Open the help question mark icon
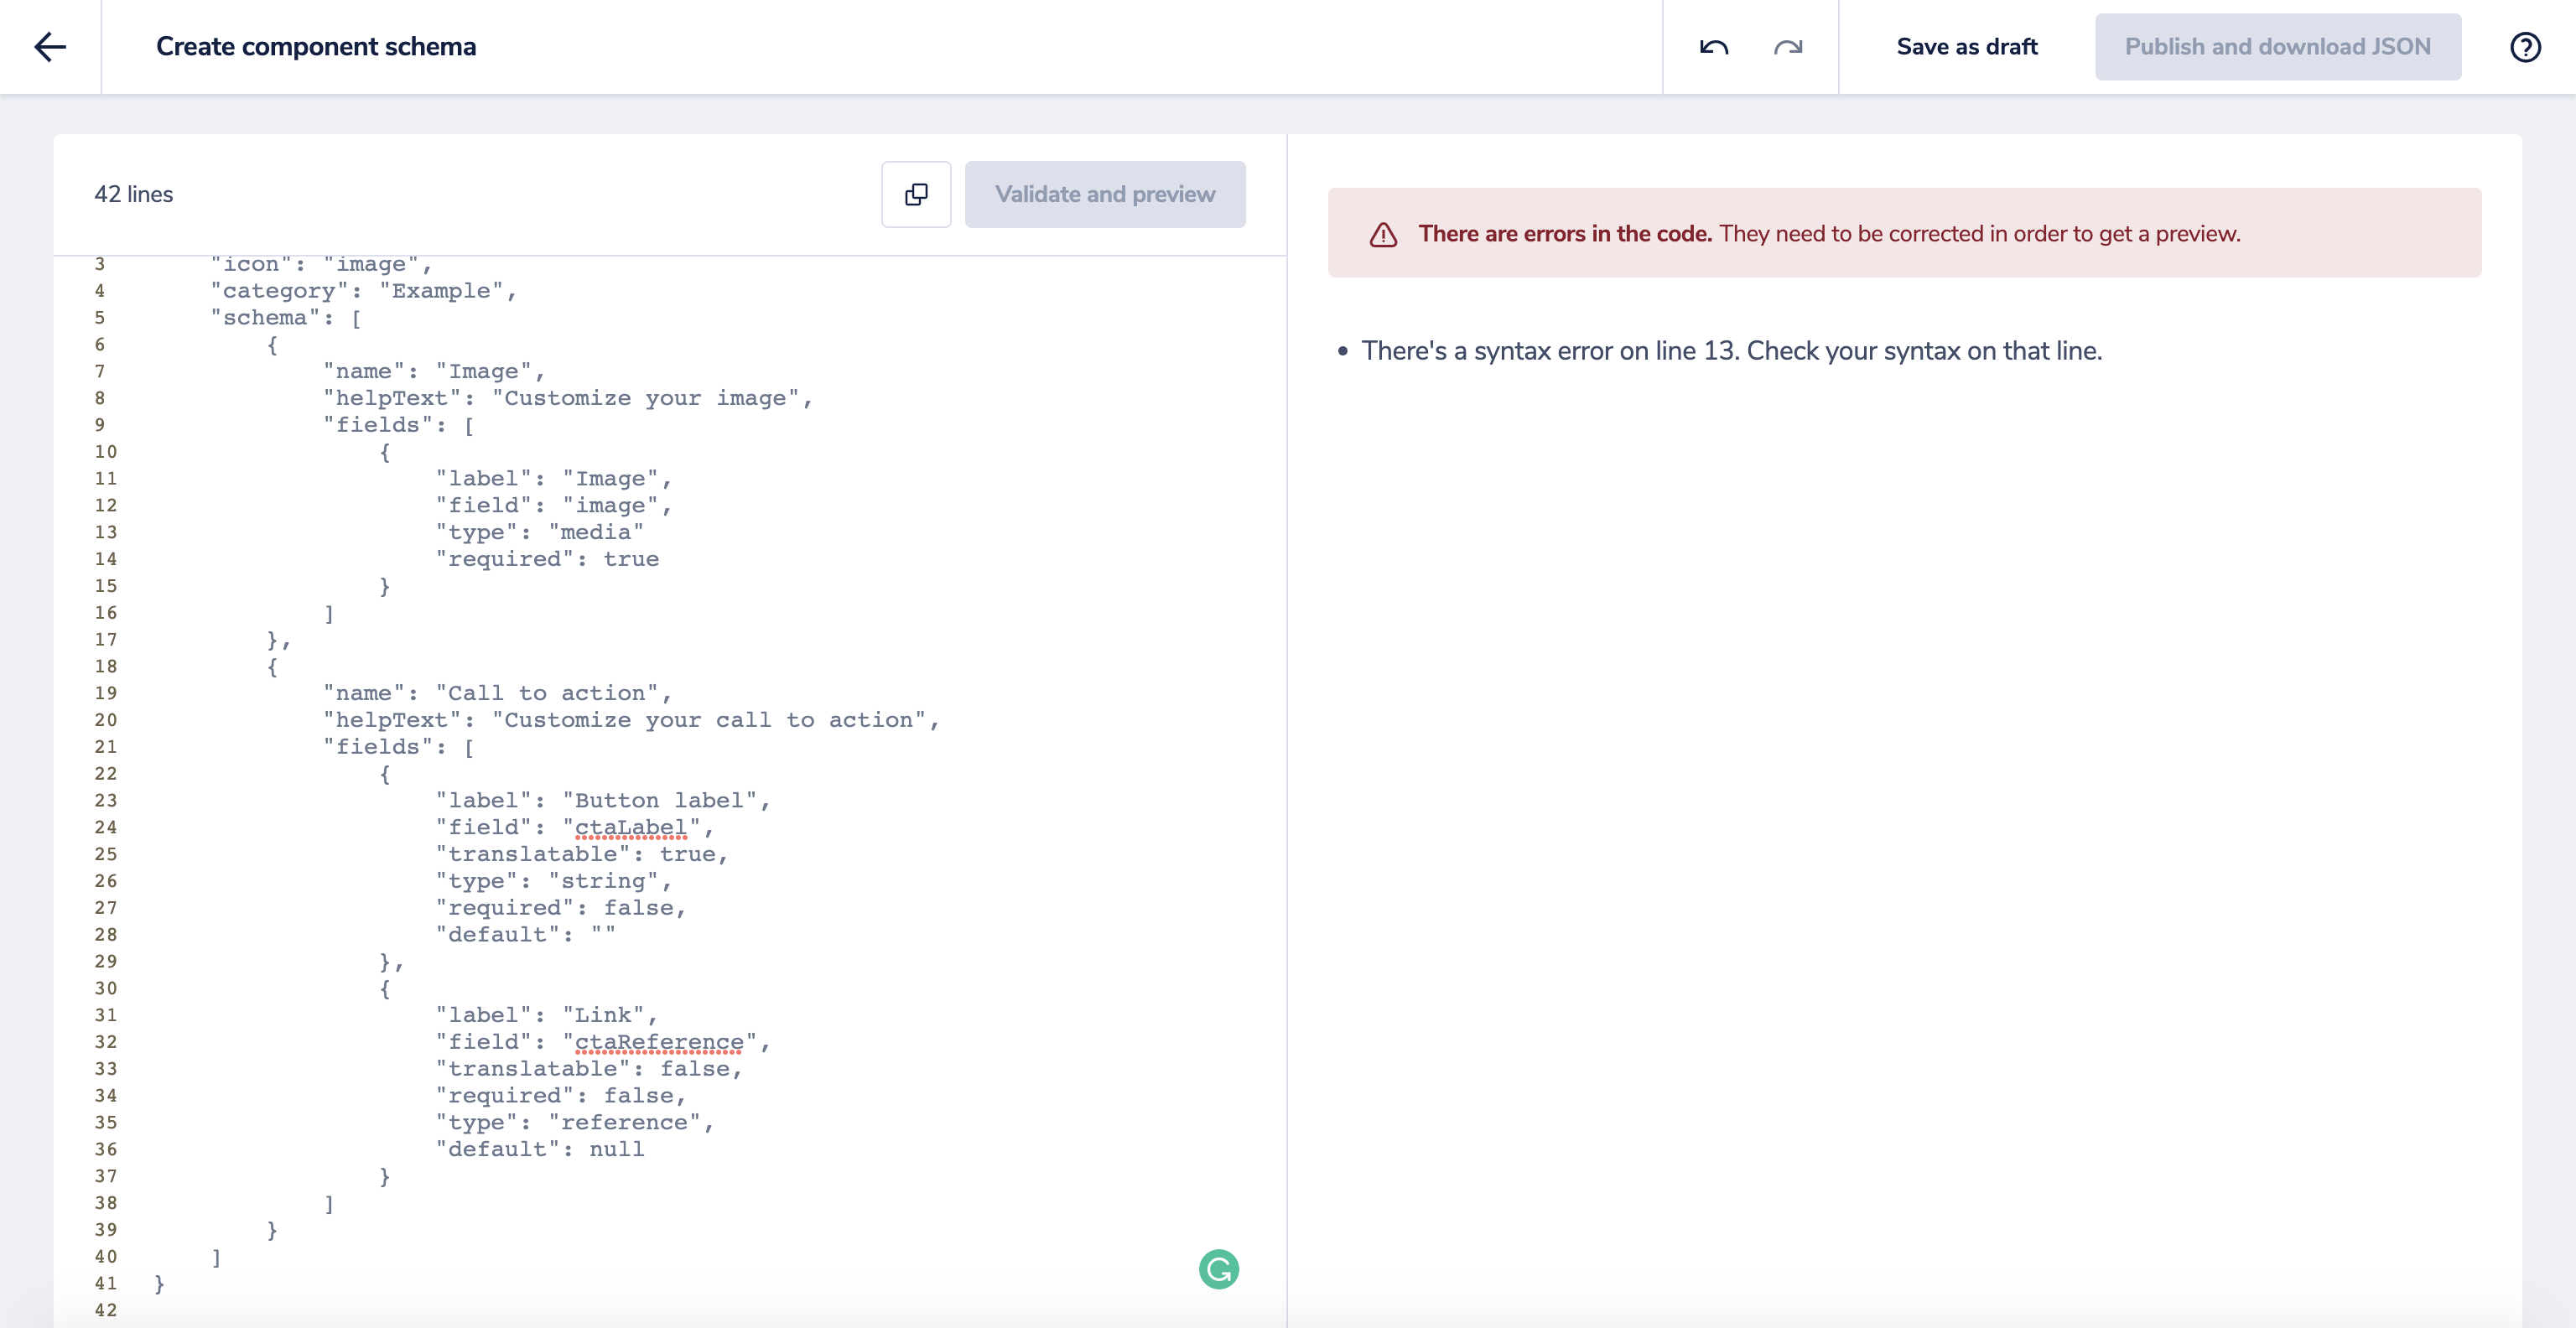Screen dimensions: 2576x1328 2525,47
